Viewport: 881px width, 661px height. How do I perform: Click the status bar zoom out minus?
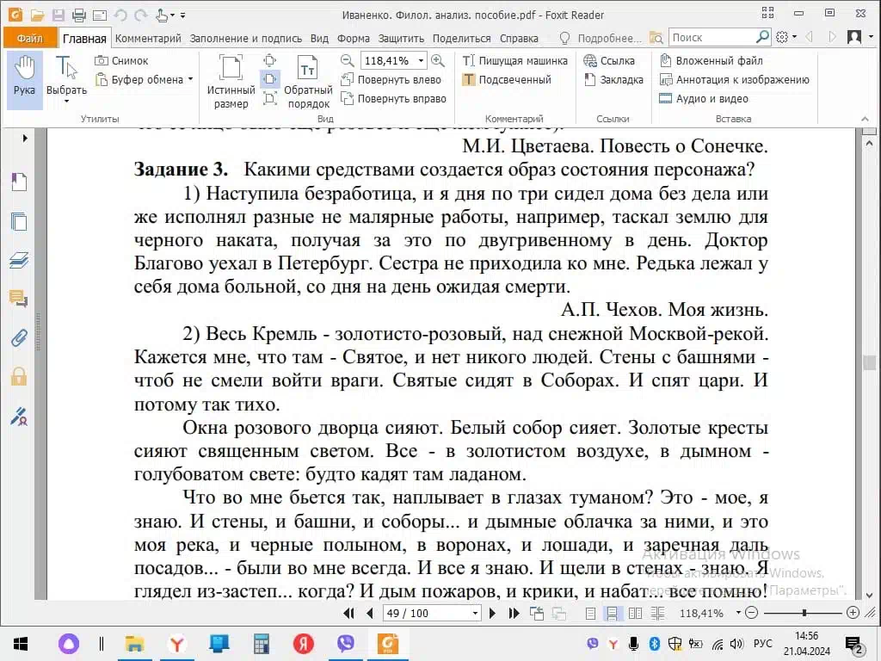tap(752, 613)
